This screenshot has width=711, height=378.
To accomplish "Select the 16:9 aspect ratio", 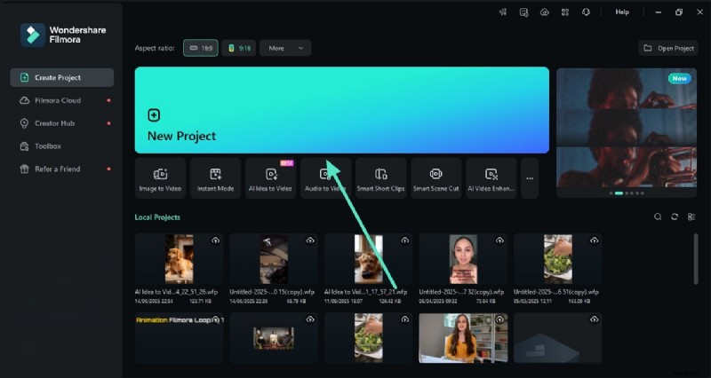I will [201, 48].
